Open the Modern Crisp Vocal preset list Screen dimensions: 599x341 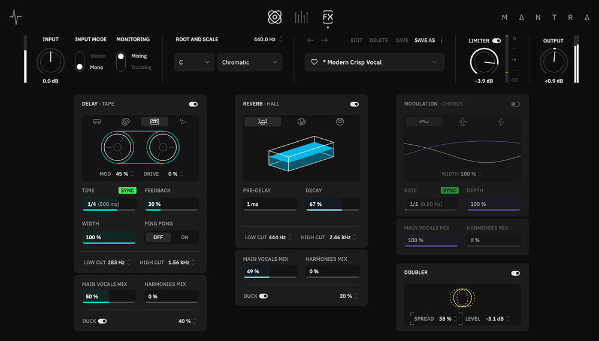(x=374, y=62)
